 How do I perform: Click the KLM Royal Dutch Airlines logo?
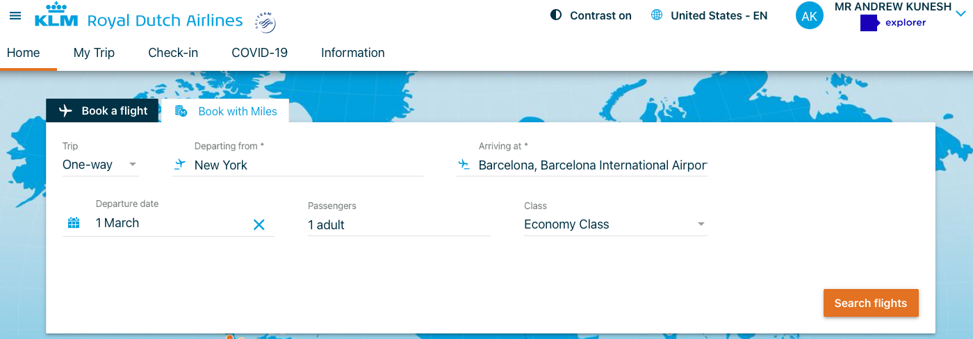(139, 17)
